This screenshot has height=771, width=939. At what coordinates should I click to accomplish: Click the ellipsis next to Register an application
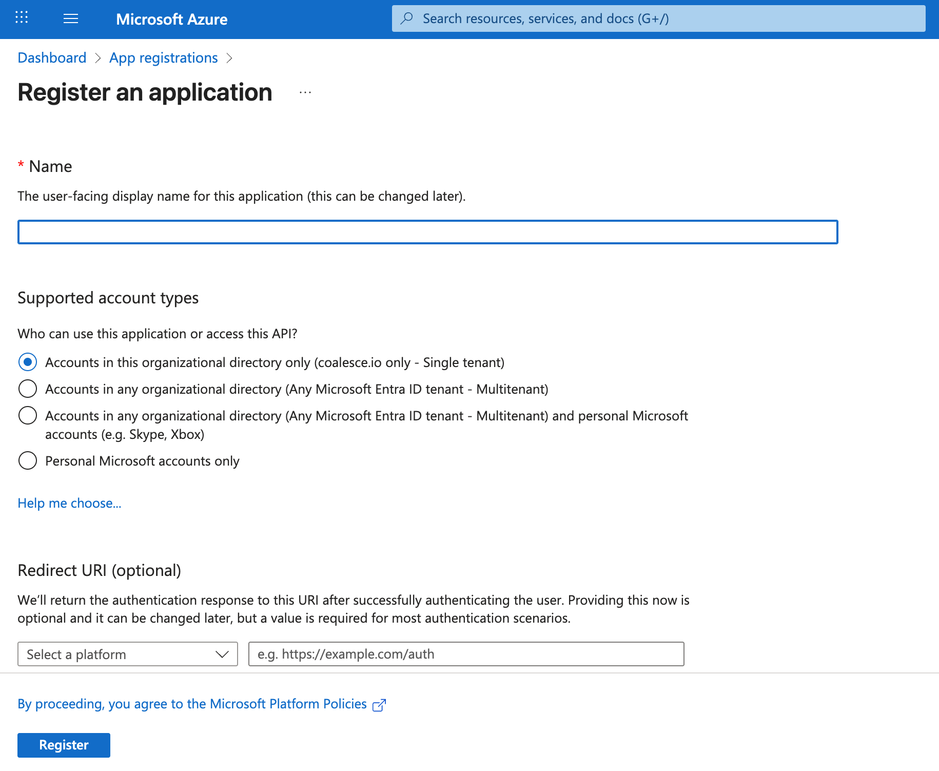[x=305, y=93]
